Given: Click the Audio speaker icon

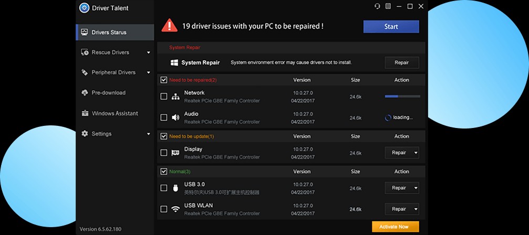Looking at the screenshot, I should [x=175, y=117].
